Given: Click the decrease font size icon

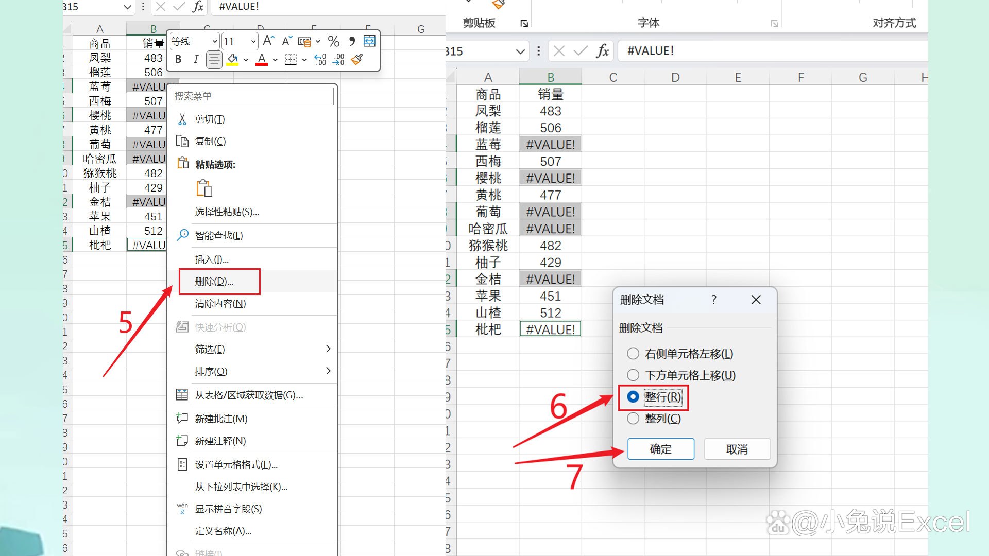Looking at the screenshot, I should pyautogui.click(x=287, y=41).
